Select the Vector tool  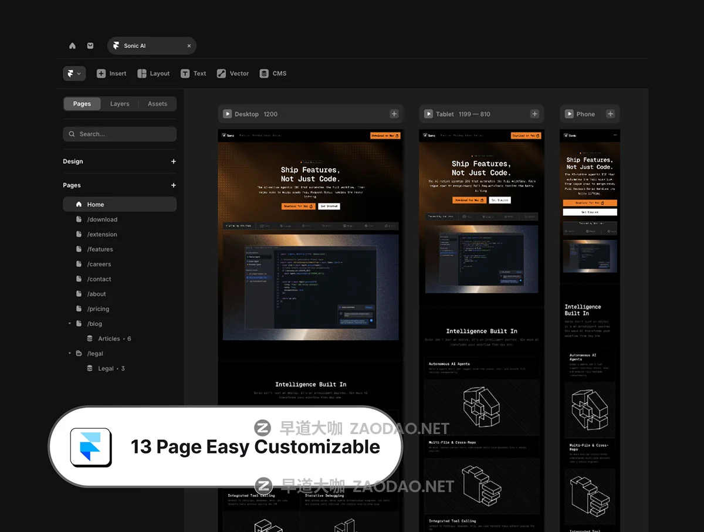tap(233, 73)
